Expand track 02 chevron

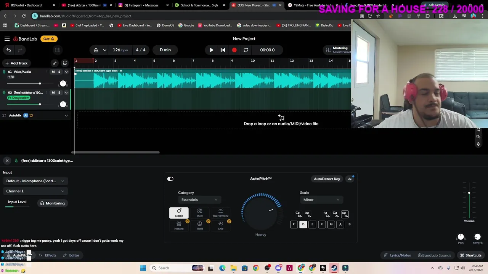tap(66, 92)
